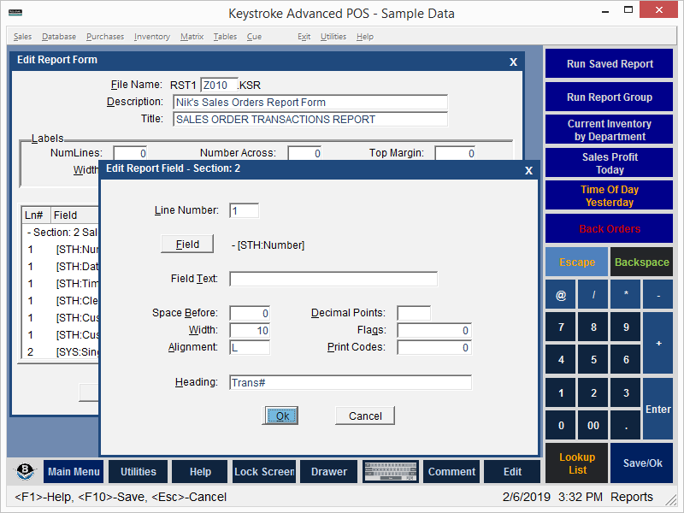The height and width of the screenshot is (513, 684).
Task: Open the Utilities menu in menu bar
Action: tap(333, 37)
